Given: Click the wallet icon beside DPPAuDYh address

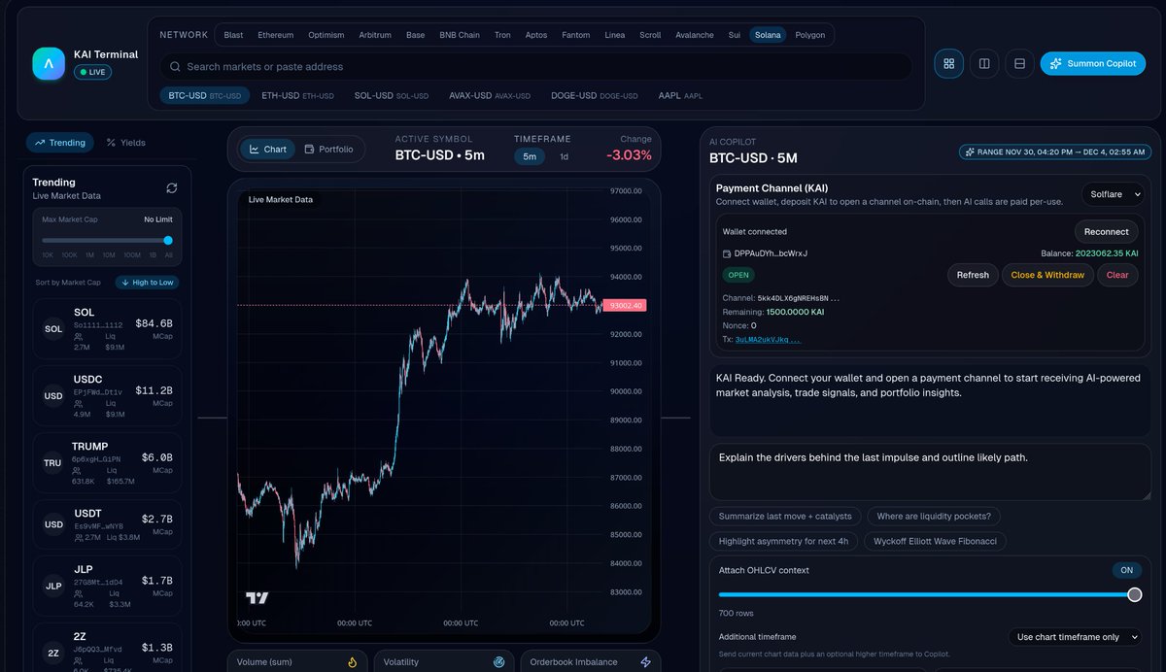Looking at the screenshot, I should 727,253.
